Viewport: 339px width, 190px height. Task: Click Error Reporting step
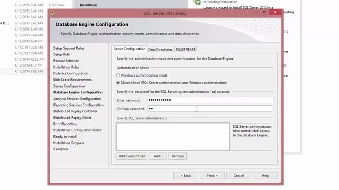point(65,124)
